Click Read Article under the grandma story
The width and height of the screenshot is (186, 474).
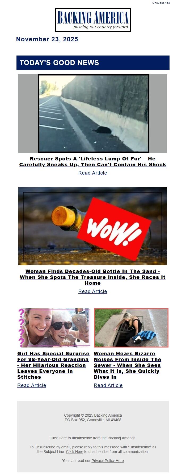tap(32, 385)
